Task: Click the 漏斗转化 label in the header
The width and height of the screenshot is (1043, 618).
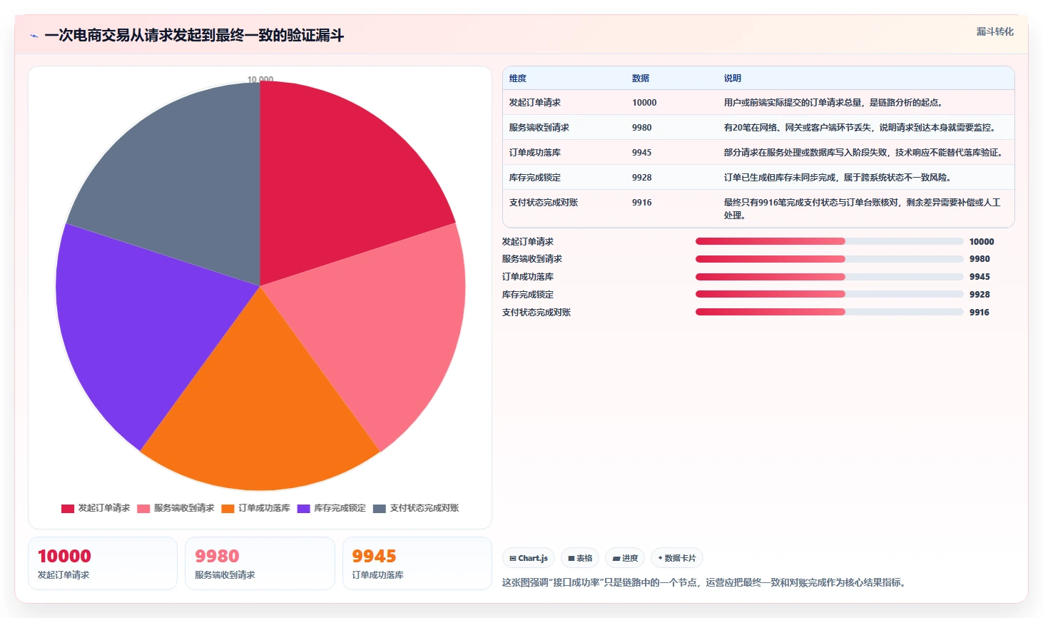Action: tap(994, 31)
